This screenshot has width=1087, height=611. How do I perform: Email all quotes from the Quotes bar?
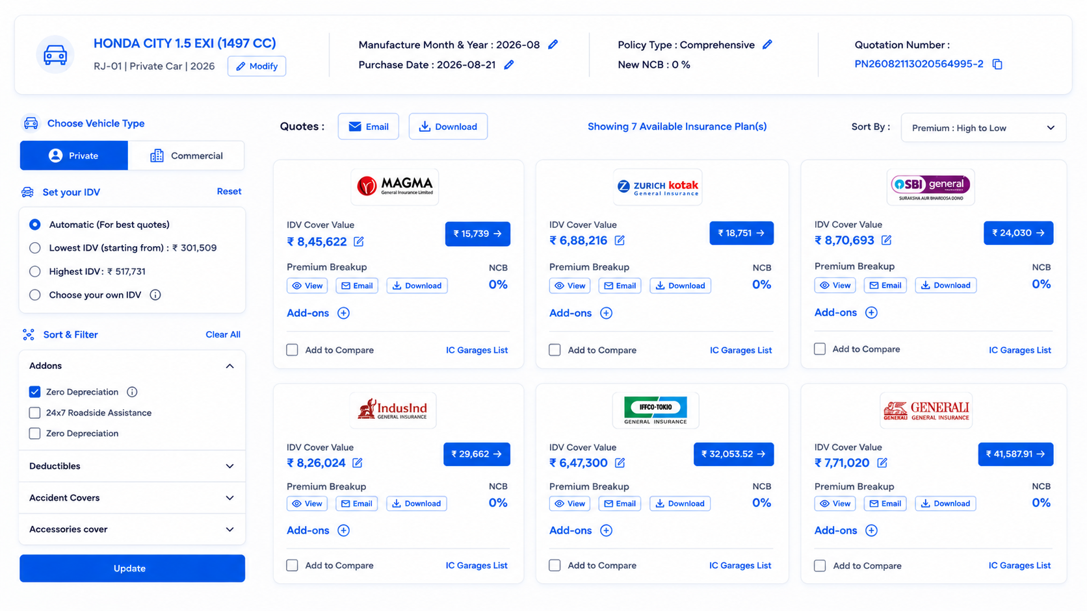tap(369, 127)
